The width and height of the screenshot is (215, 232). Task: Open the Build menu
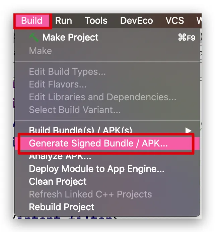32,20
